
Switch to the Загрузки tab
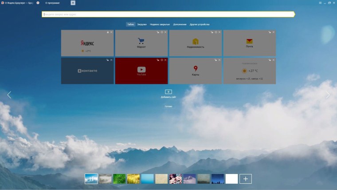click(x=142, y=24)
